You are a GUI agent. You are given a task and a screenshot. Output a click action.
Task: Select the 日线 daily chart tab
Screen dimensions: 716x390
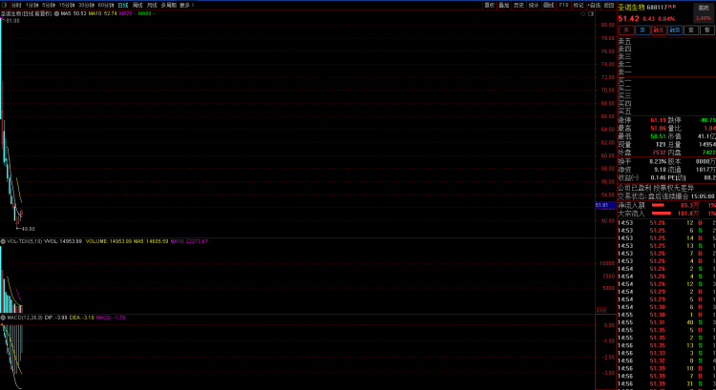click(x=123, y=5)
